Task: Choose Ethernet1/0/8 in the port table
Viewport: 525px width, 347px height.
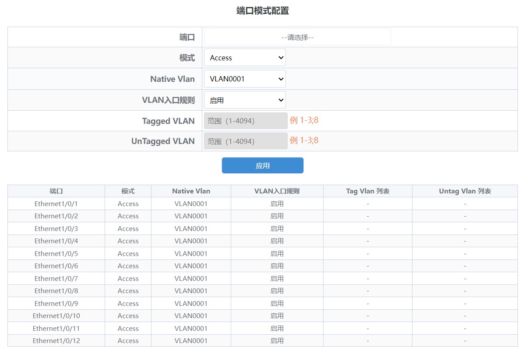Action: point(56,291)
